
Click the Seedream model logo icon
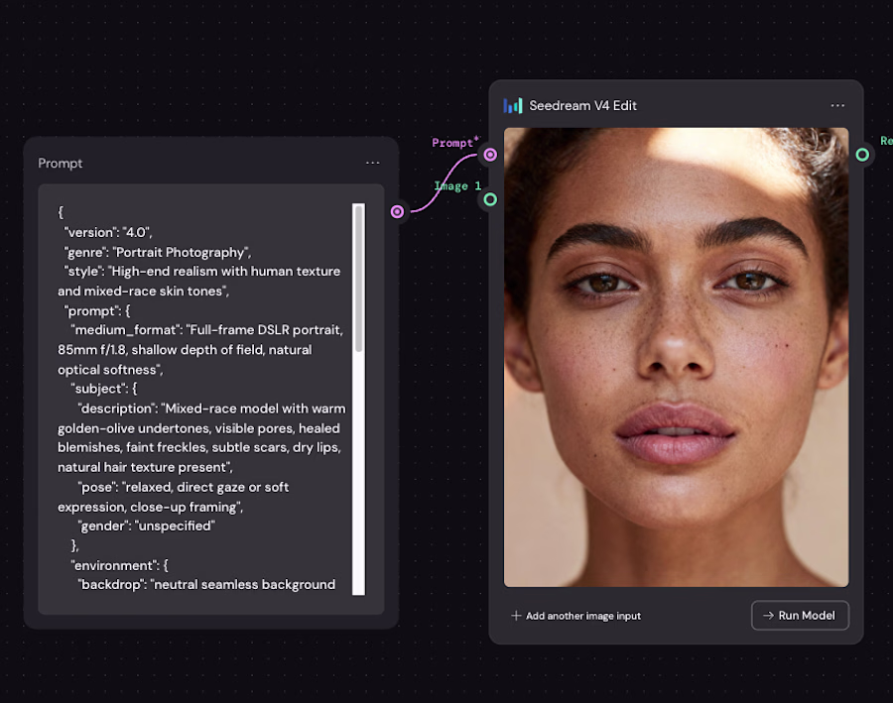point(513,105)
